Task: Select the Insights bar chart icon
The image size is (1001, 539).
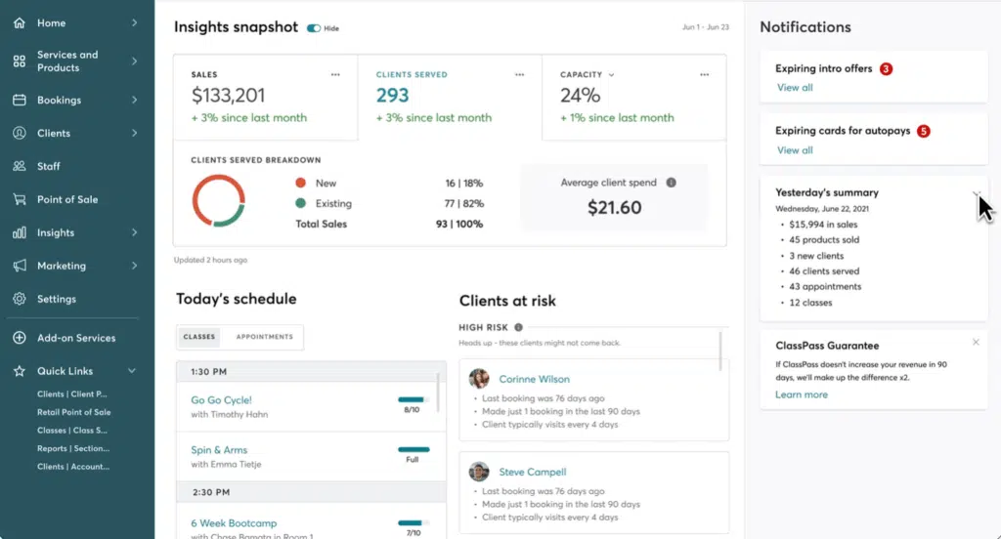Action: coord(19,232)
